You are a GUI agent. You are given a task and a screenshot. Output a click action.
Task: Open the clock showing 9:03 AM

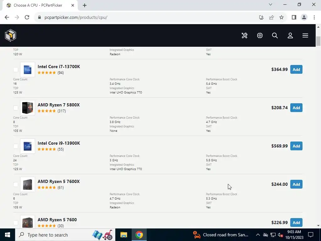(x=294, y=235)
